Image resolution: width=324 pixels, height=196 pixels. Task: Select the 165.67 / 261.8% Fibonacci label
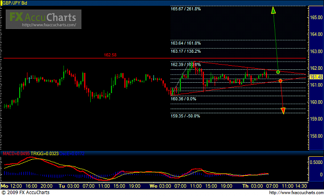point(186,9)
